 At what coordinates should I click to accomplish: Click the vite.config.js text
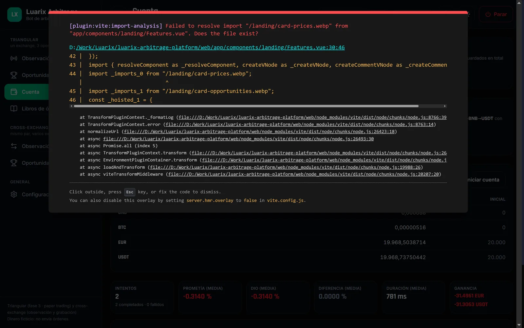(x=285, y=200)
